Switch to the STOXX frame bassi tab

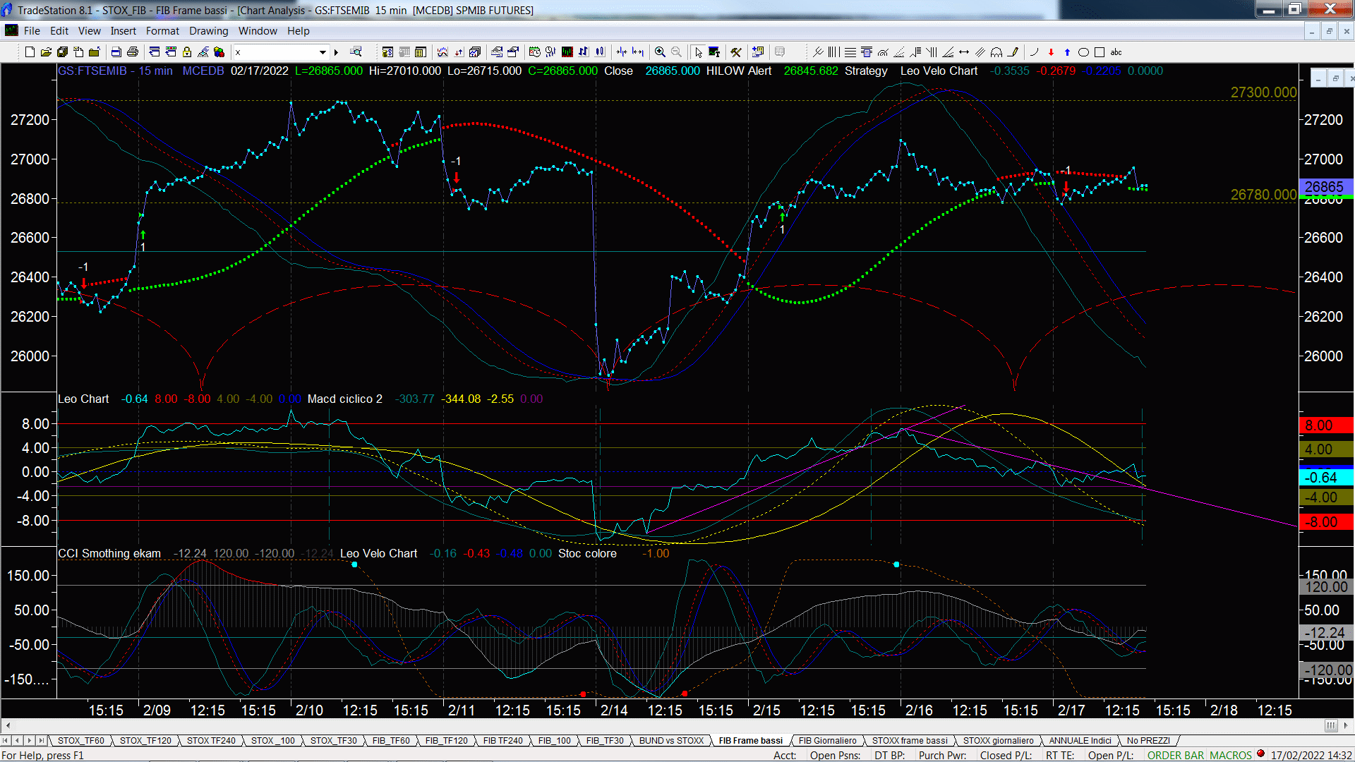pos(910,740)
